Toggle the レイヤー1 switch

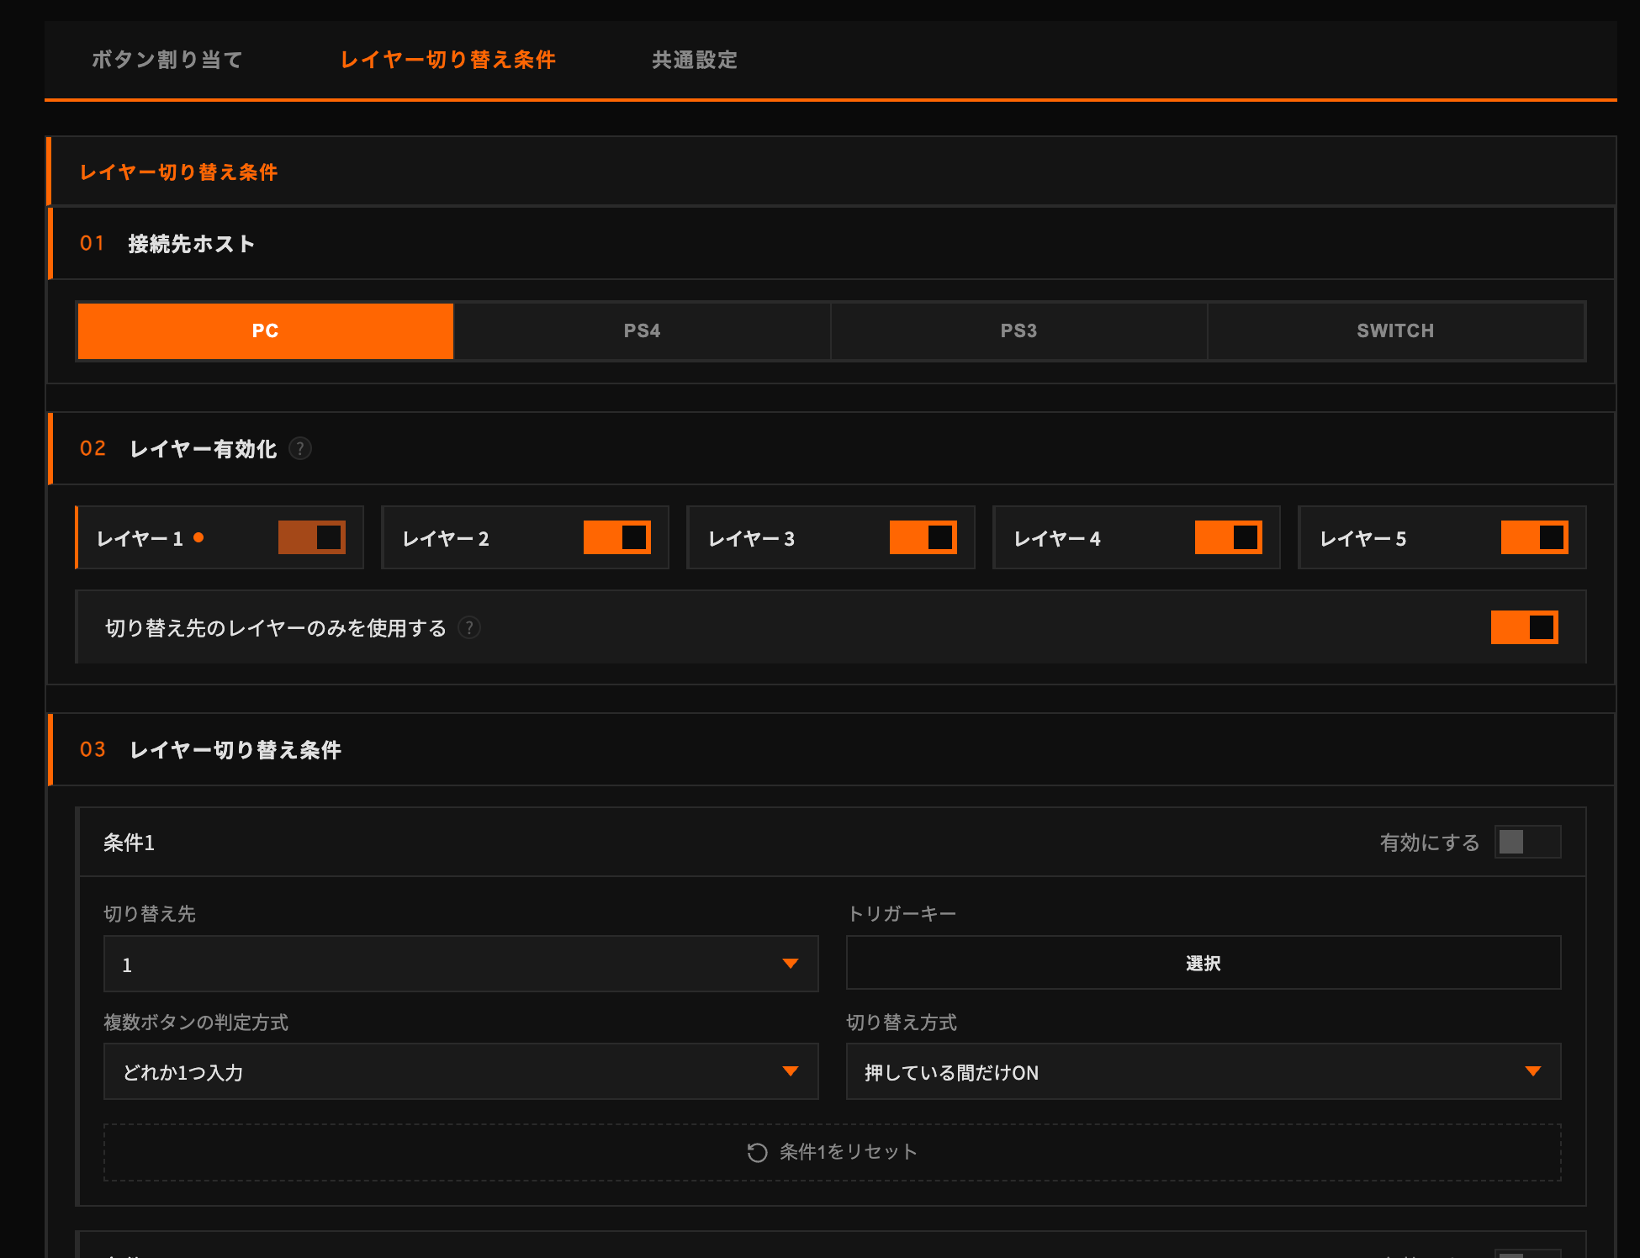(x=311, y=537)
